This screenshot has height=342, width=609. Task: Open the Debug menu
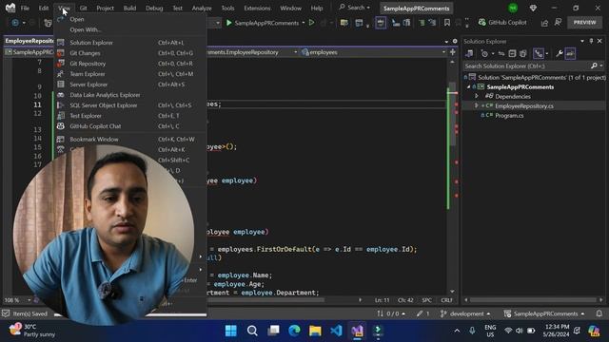click(154, 8)
